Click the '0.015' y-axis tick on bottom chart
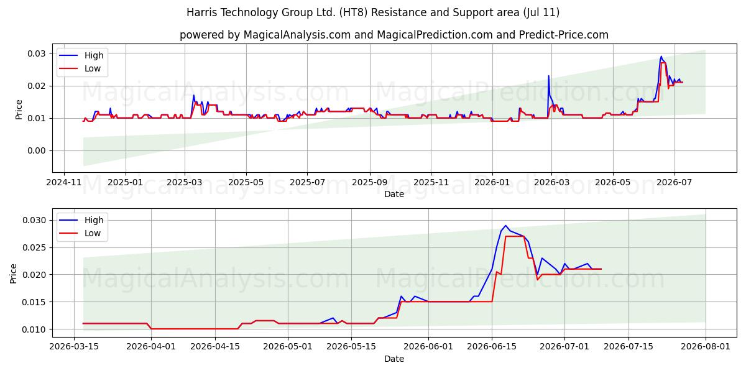 (35, 302)
